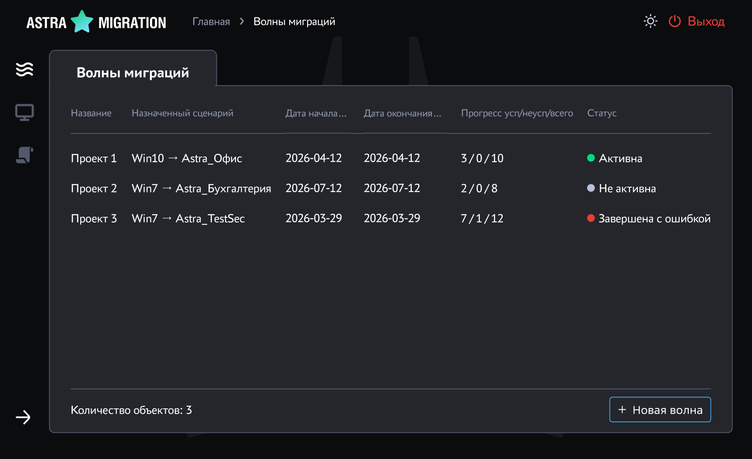This screenshot has height=459, width=752.
Task: Sort by Статус column header
Action: pos(602,113)
